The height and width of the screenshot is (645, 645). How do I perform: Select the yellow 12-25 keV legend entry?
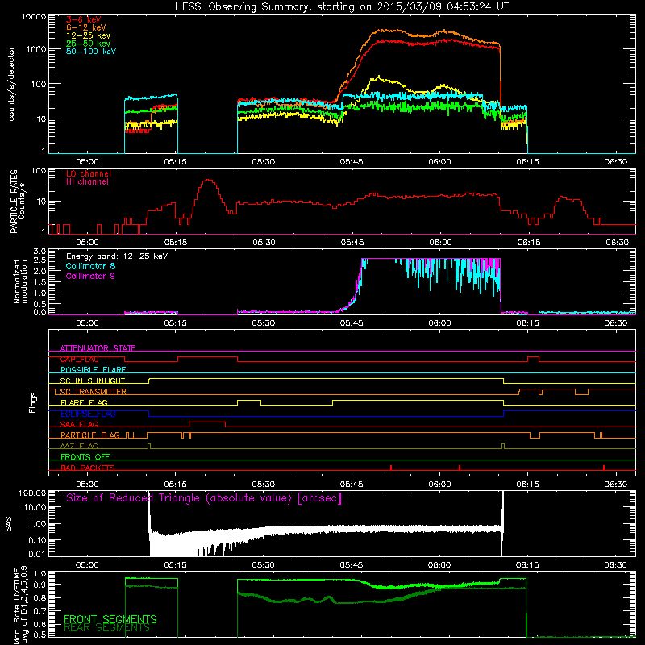click(88, 35)
